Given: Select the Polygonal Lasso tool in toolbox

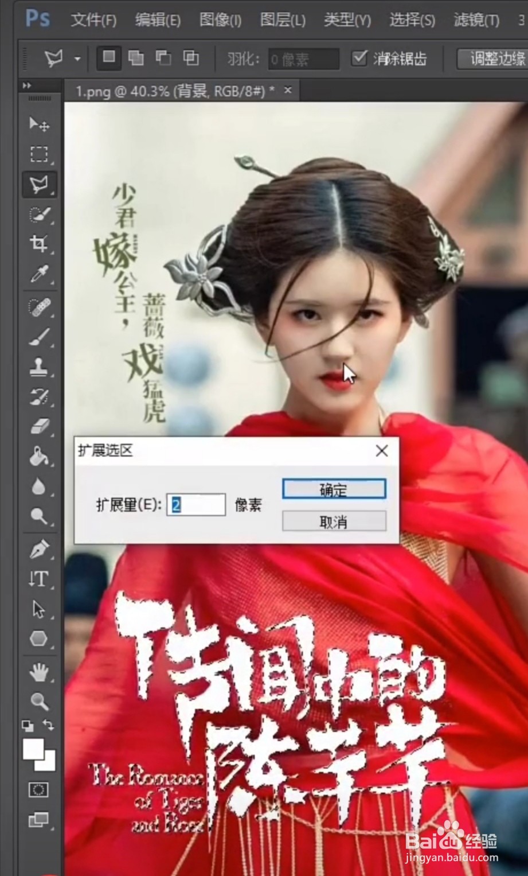Looking at the screenshot, I should [x=39, y=185].
